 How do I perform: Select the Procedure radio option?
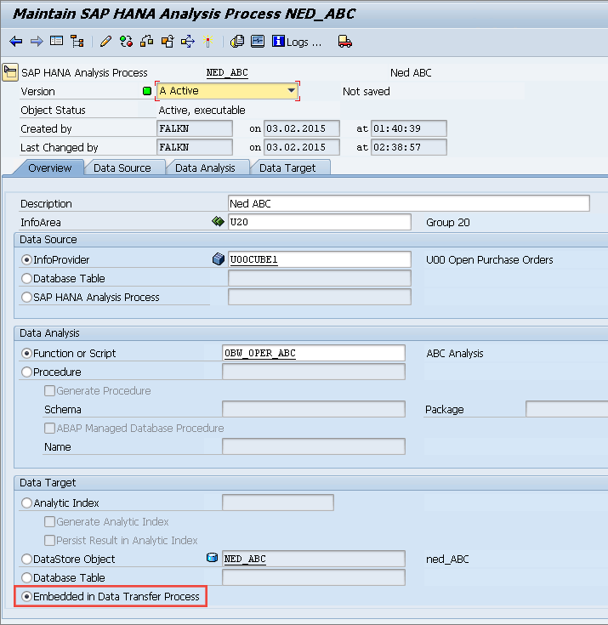[x=26, y=372]
